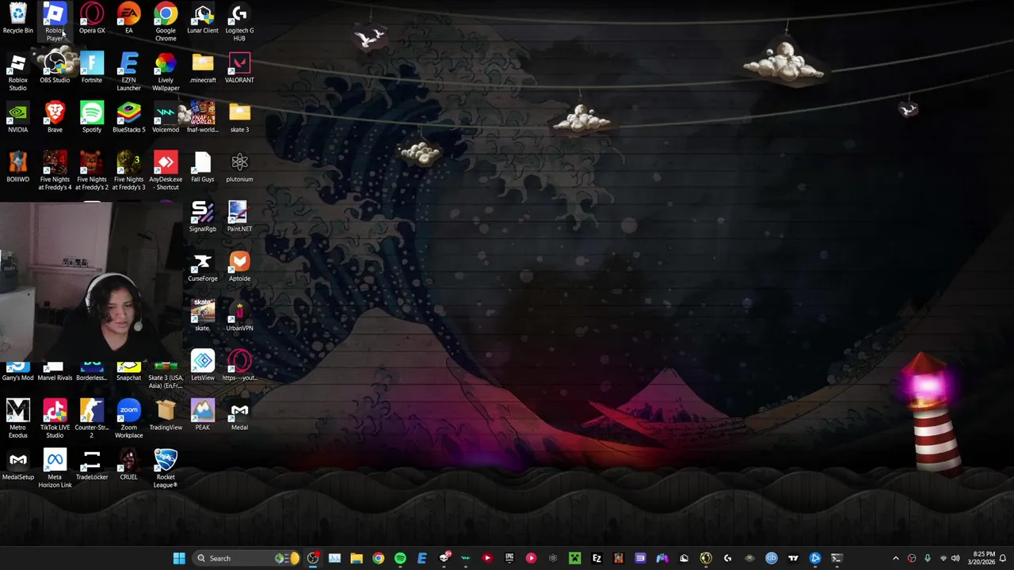Open the Fortnite desktop shortcut
This screenshot has height=570, width=1014.
92,68
